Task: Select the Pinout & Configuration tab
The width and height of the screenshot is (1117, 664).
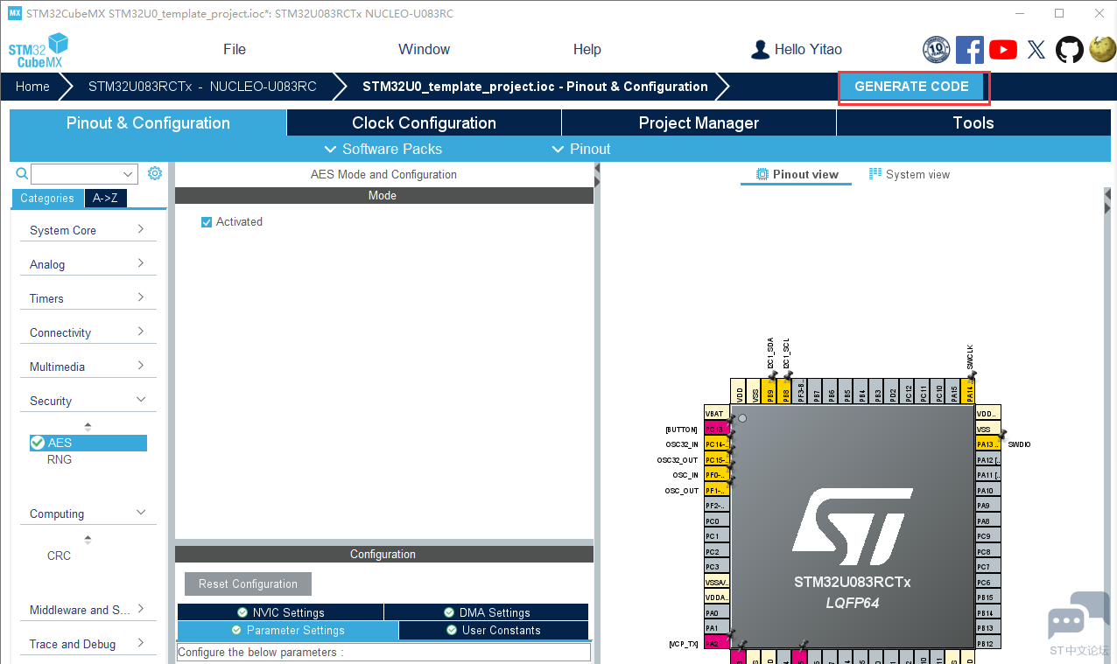Action: [148, 122]
